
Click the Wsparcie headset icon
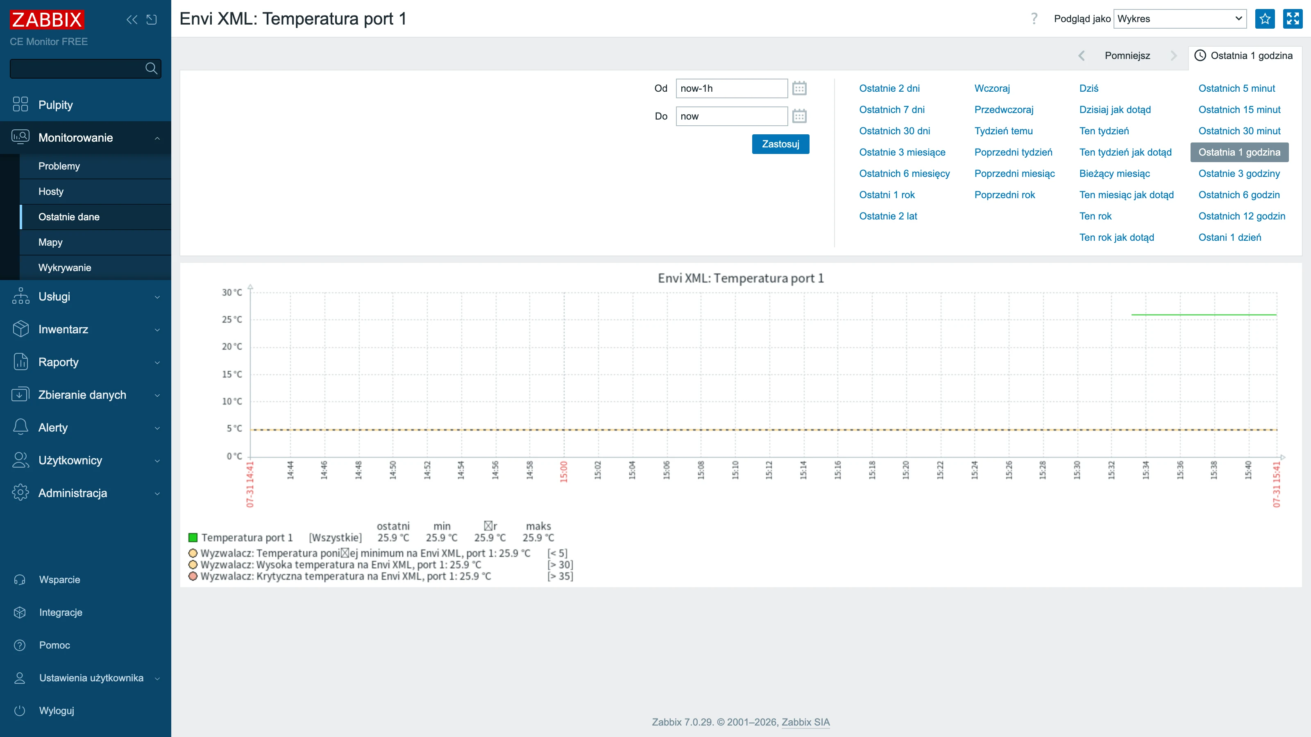pos(20,579)
